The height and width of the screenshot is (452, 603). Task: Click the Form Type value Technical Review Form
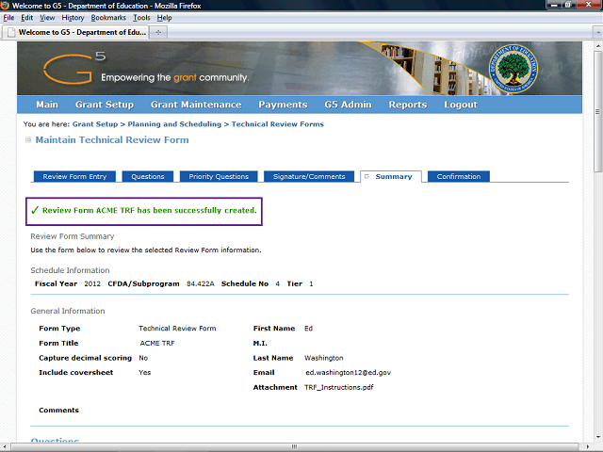tap(177, 329)
